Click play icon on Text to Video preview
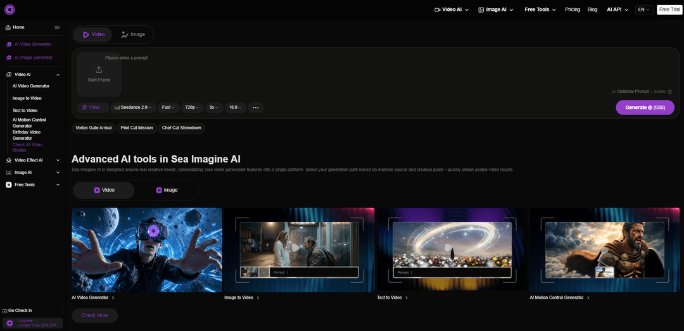This screenshot has height=331, width=684. (x=448, y=247)
